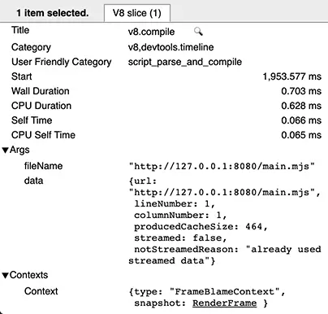
Task: Open the V8 slice (1) tab
Action: (137, 13)
